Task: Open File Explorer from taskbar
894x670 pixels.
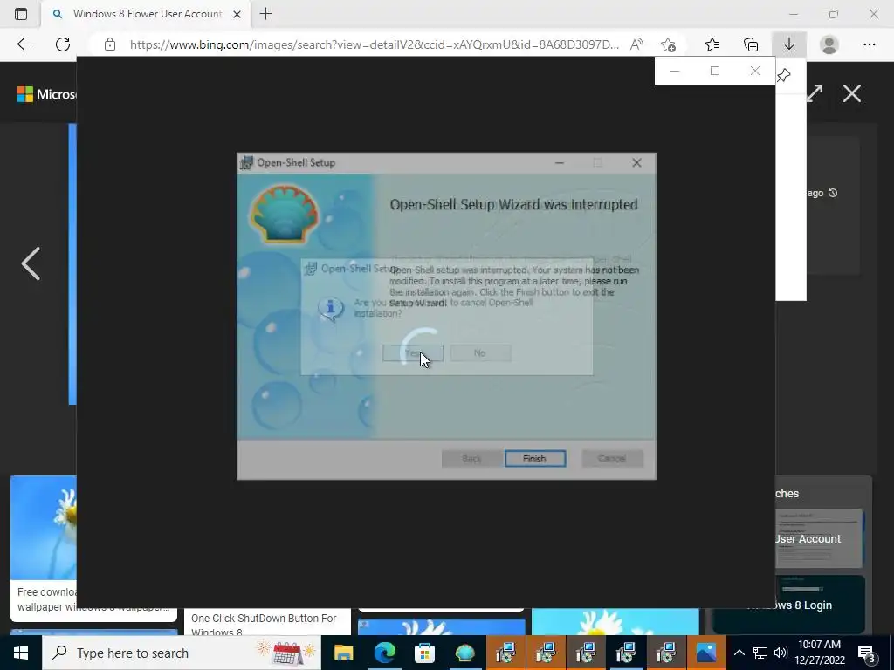Action: click(x=343, y=653)
